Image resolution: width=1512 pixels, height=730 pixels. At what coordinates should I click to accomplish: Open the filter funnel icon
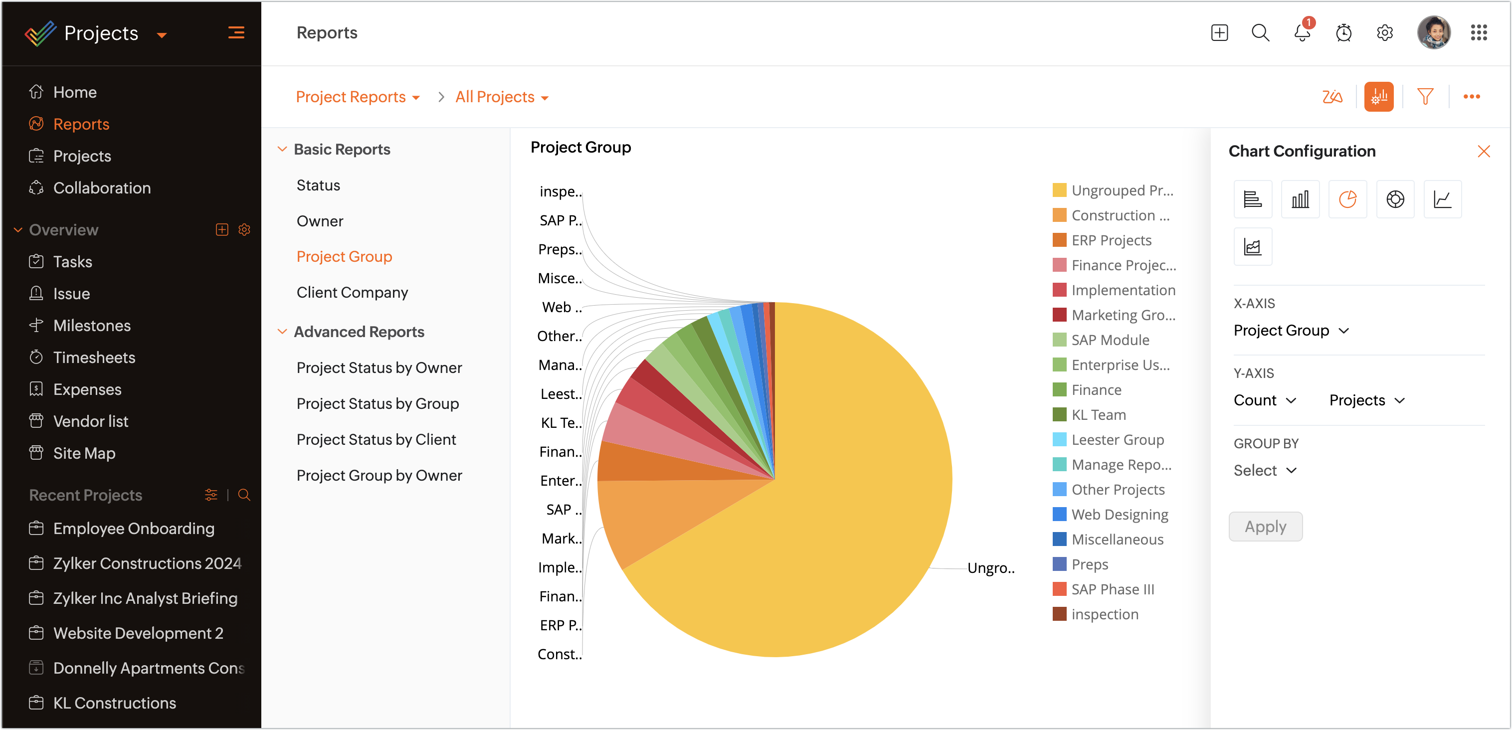coord(1425,97)
